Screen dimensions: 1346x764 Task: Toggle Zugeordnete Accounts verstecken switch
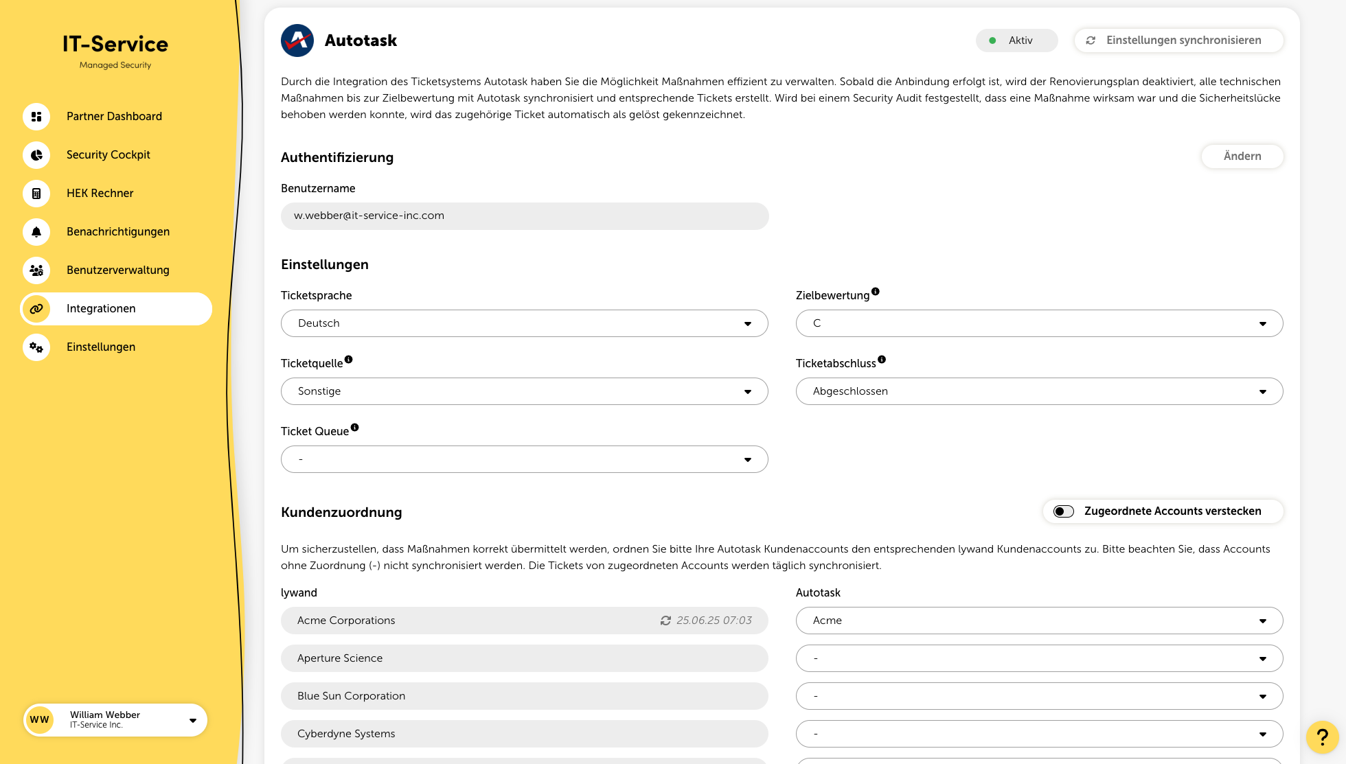click(1064, 511)
